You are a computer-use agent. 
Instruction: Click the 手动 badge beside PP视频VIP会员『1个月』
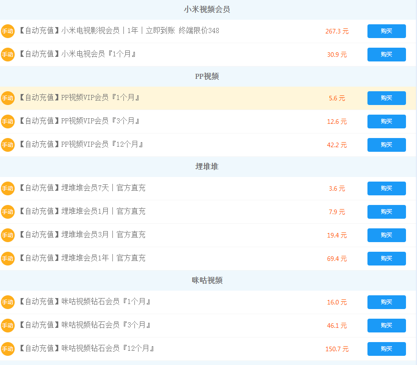[x=7, y=98]
